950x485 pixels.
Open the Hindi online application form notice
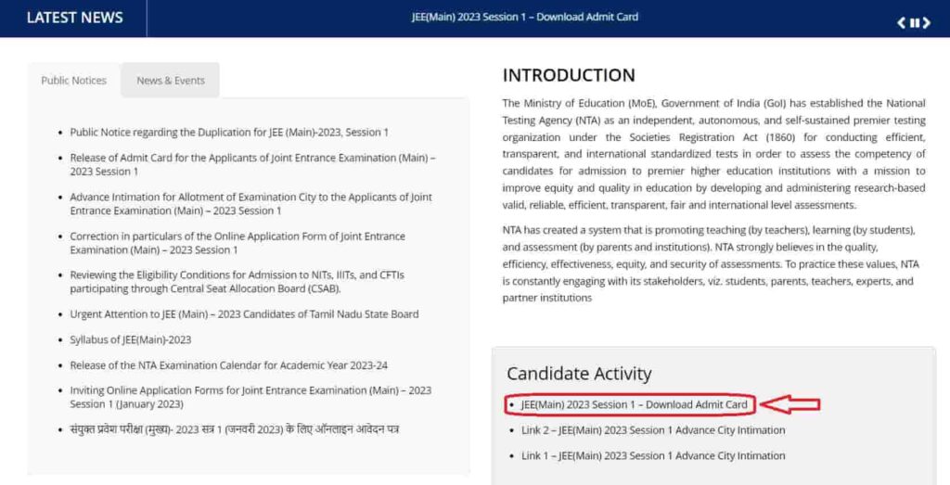[x=234, y=429]
